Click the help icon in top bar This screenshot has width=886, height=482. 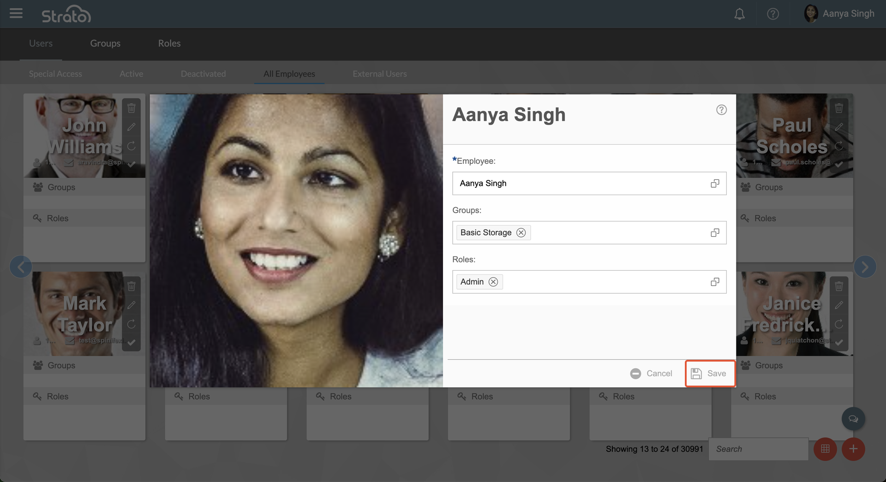pos(772,14)
